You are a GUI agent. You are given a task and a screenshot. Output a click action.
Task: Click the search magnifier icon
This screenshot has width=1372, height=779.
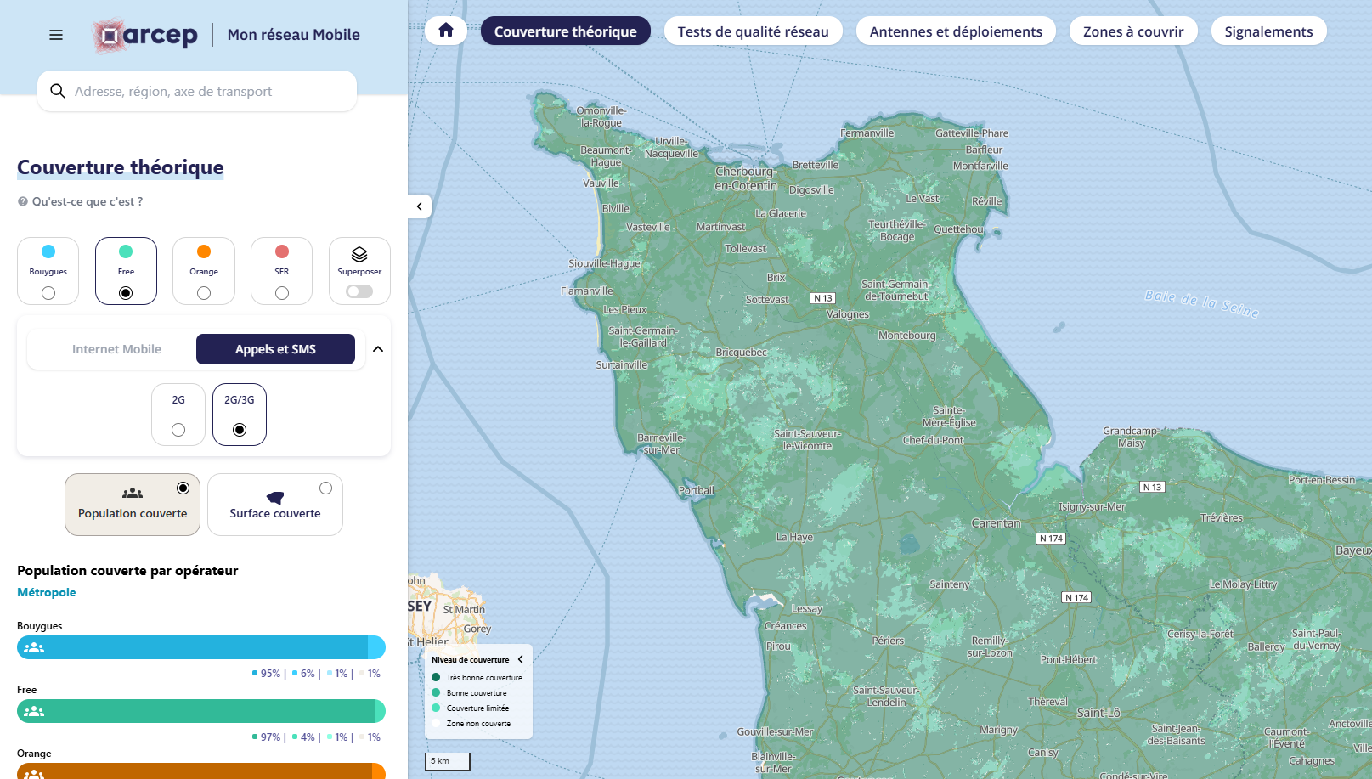click(58, 91)
